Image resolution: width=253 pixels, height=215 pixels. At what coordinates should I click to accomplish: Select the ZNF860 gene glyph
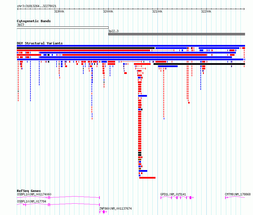[103, 212]
